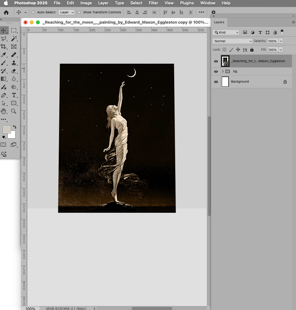This screenshot has height=310, width=296.
Task: Reset default foreground and background colors
Action: click(x=4, y=137)
